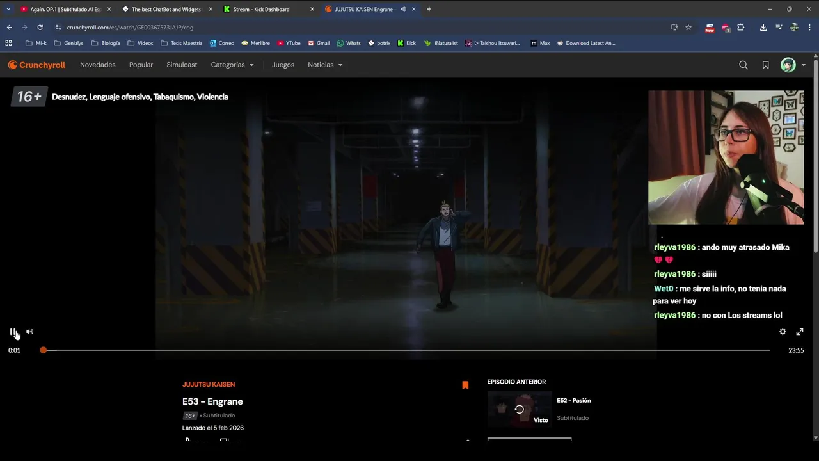This screenshot has height=461, width=819.
Task: Open the Chrome three-dot menu
Action: 809,27
